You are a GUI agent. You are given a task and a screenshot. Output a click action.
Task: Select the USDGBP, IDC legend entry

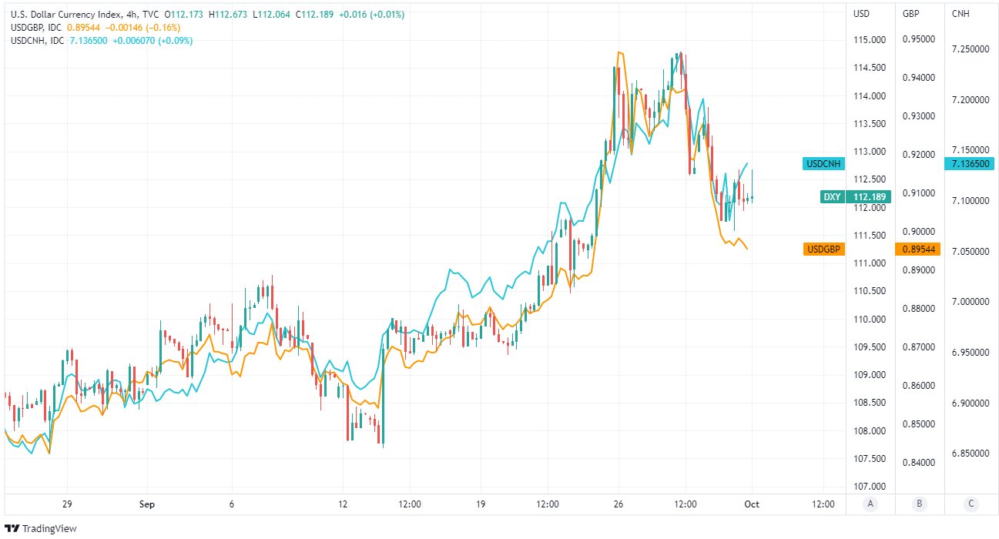(38, 28)
